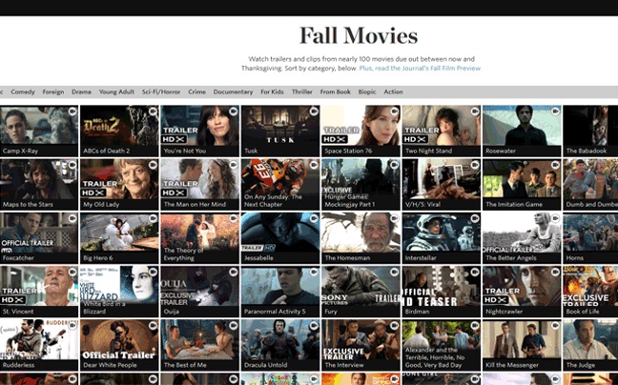This screenshot has height=385, width=618.
Task: Show Biopic movies
Action: (367, 91)
